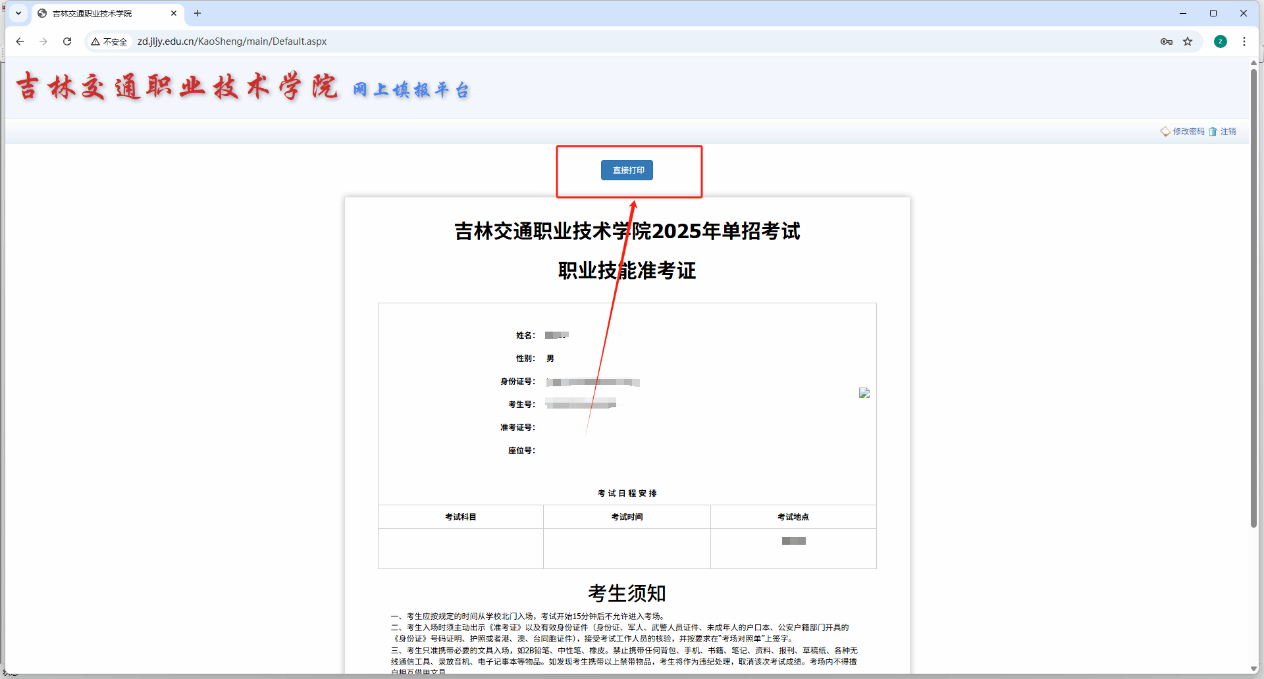Open a new tab with plus button
Viewport: 1264px width, 679px height.
click(197, 13)
